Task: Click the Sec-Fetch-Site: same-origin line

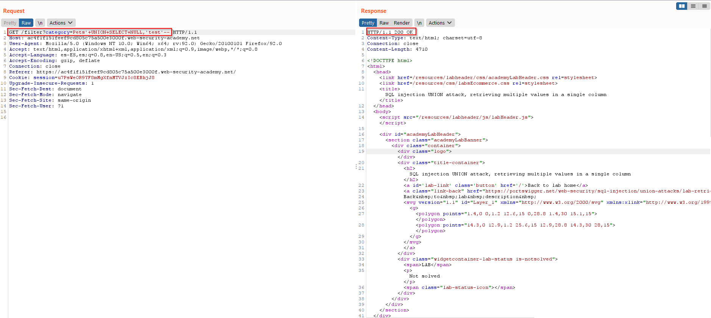Action: pos(50,100)
